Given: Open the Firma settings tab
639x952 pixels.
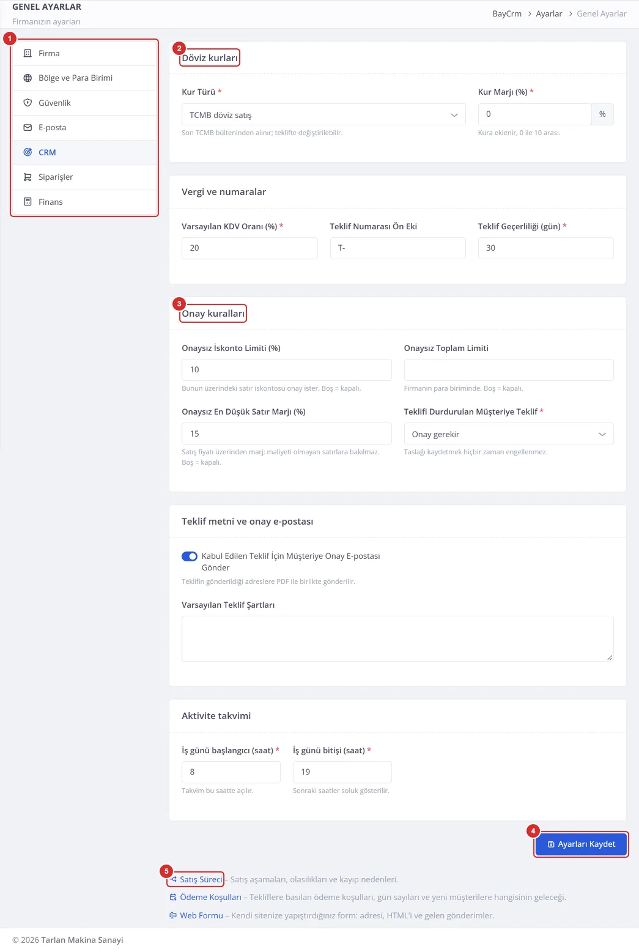Looking at the screenshot, I should tap(84, 53).
